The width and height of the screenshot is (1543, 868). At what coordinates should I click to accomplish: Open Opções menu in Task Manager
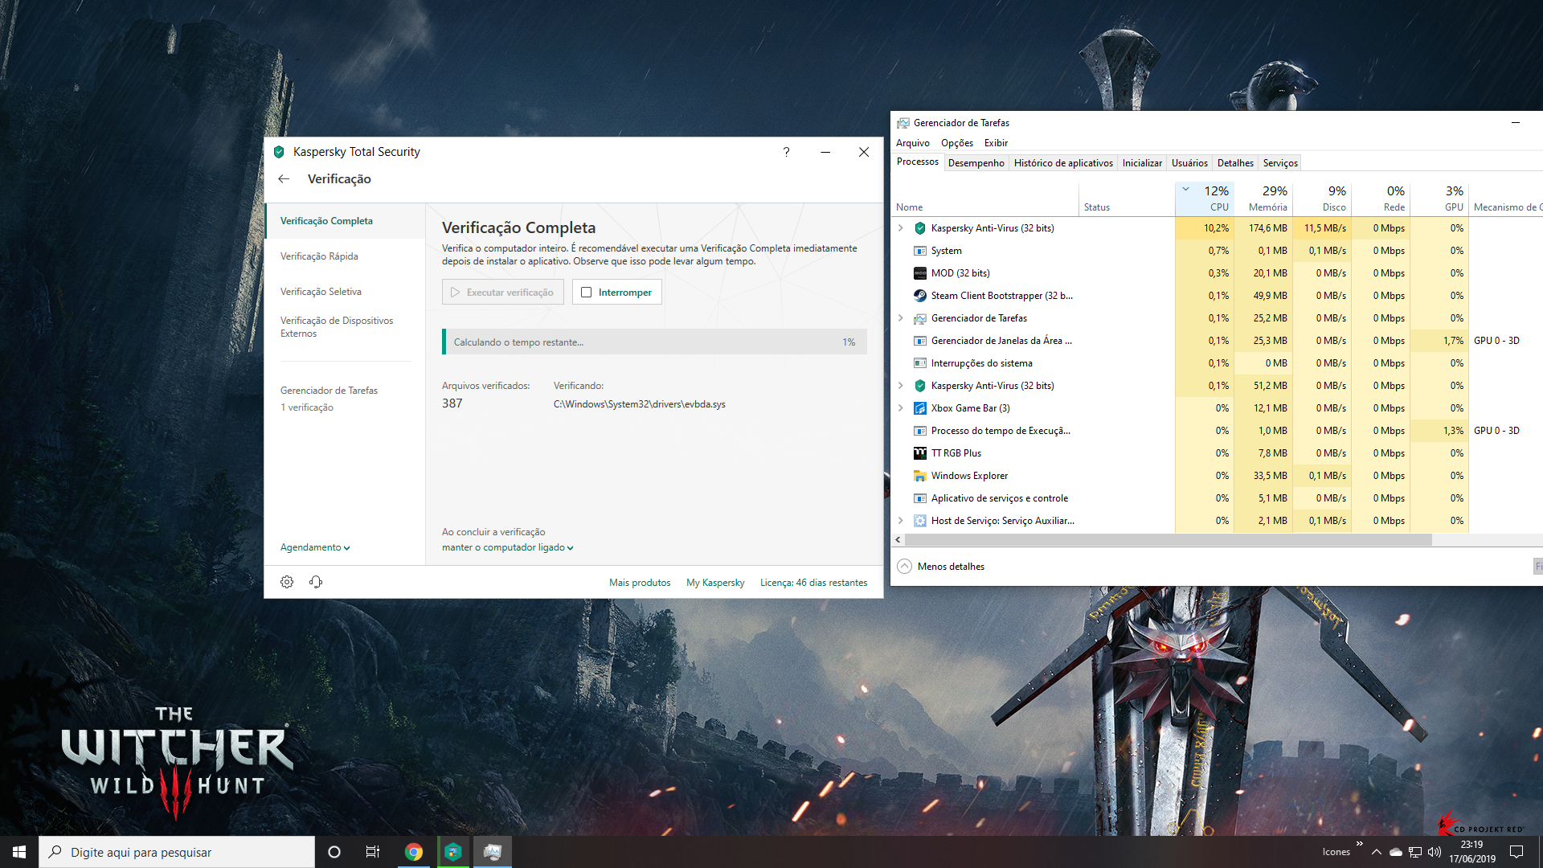coord(957,143)
